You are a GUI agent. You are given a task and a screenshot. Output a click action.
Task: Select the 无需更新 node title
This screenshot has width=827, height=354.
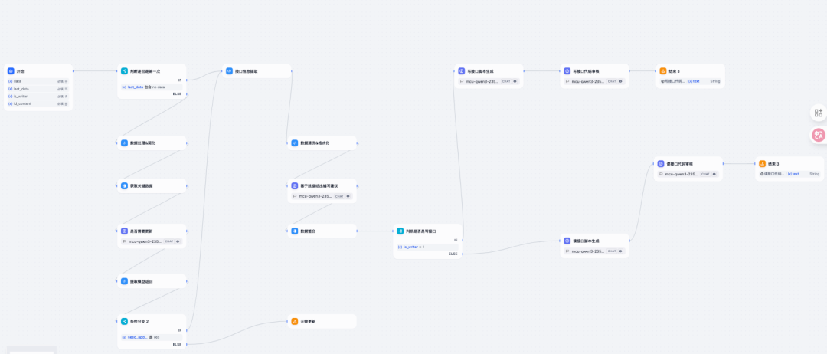click(x=308, y=321)
